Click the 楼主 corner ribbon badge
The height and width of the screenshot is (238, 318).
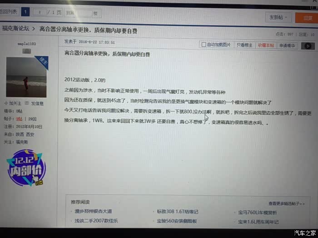point(43,62)
